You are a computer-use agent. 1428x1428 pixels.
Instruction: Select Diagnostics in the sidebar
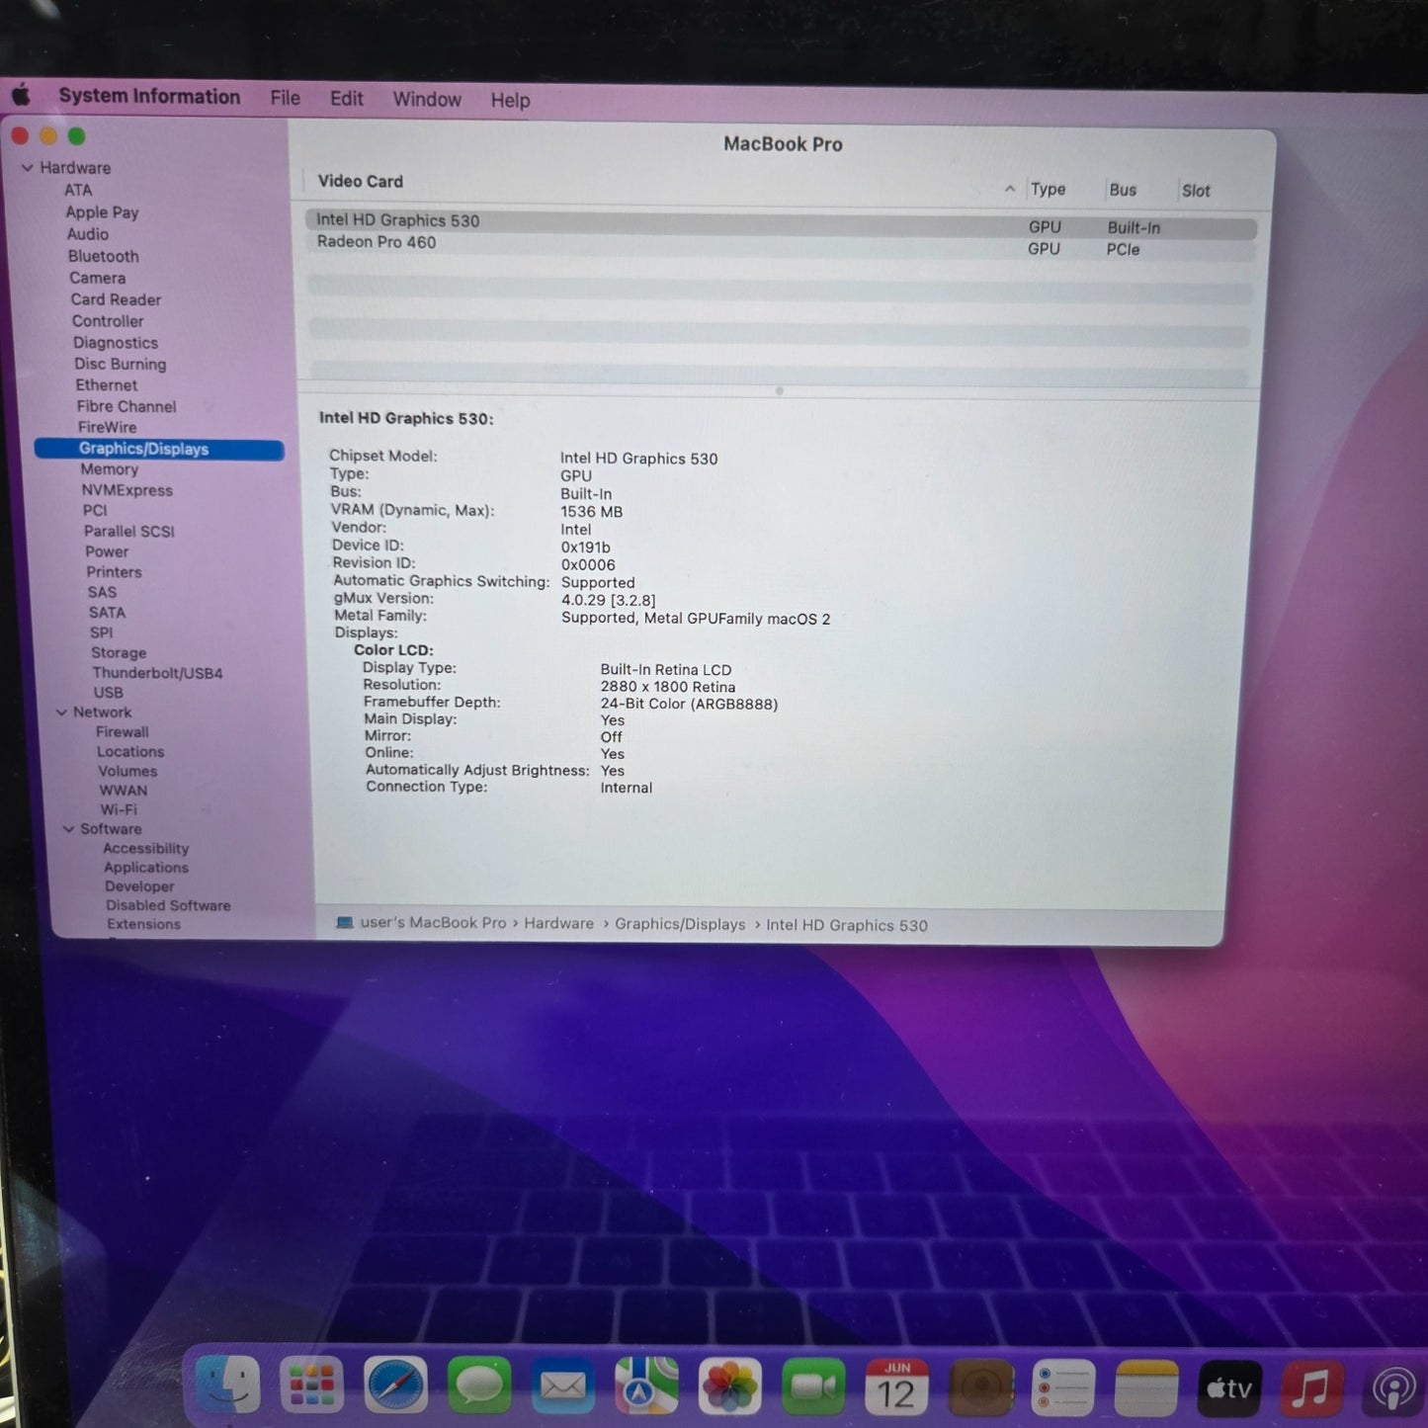point(116,343)
